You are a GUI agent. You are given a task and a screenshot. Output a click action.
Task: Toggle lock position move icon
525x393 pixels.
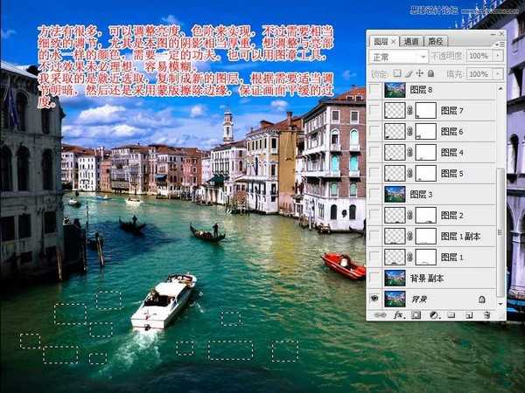419,73
